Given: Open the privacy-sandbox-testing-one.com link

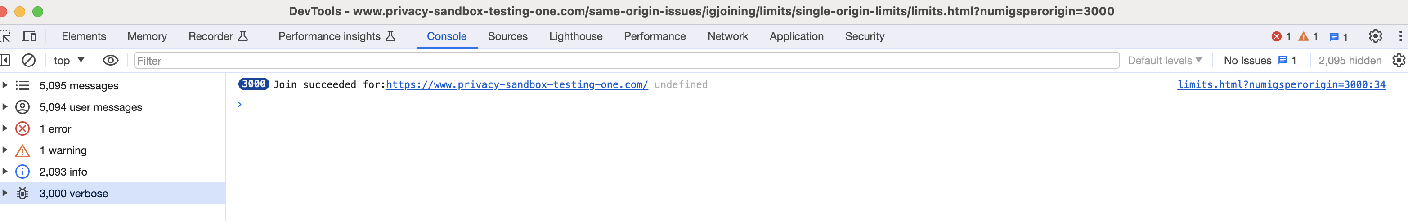Looking at the screenshot, I should pos(517,84).
